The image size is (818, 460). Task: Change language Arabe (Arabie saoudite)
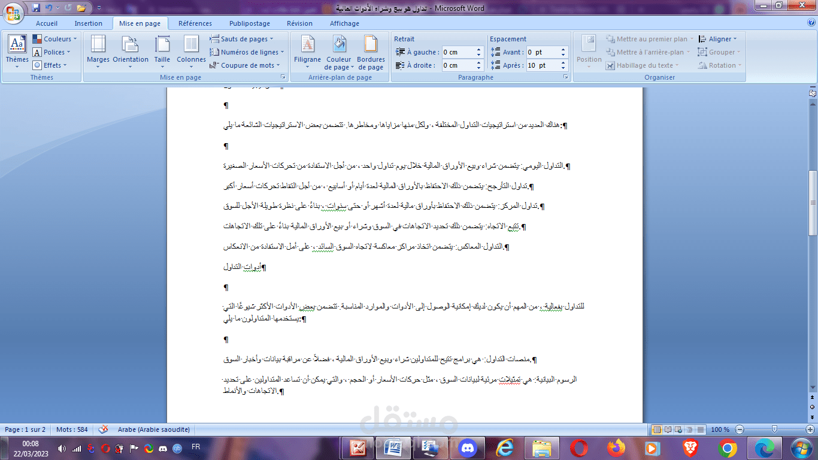coord(154,429)
